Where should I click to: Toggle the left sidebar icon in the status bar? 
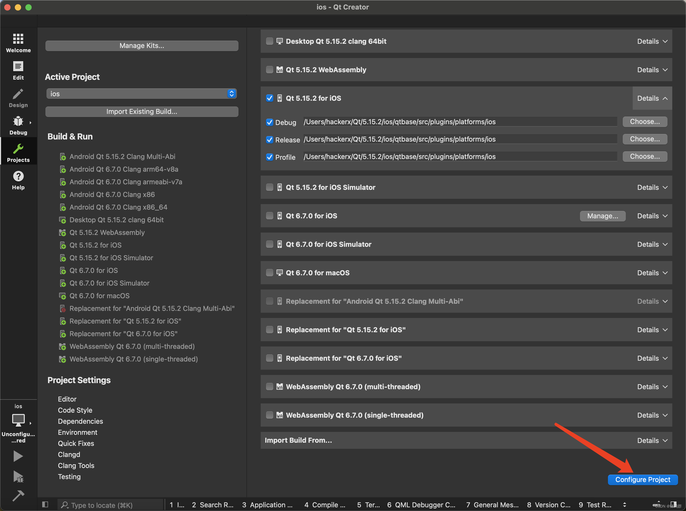(45, 504)
